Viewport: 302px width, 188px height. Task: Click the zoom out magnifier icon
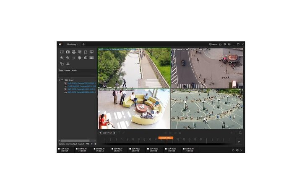coord(68,58)
